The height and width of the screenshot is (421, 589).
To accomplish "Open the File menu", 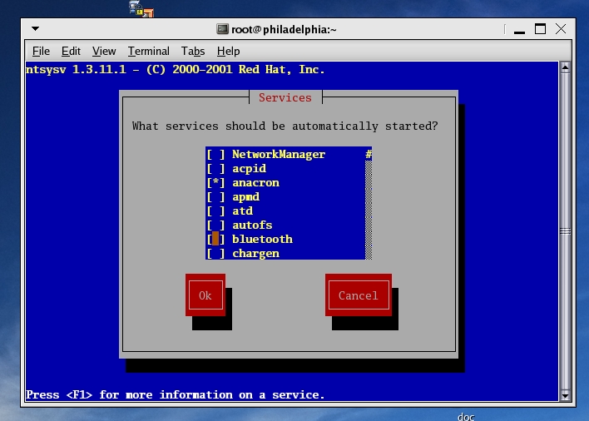I will (x=41, y=51).
